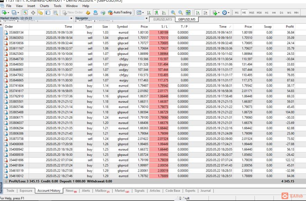This screenshot has height=201, width=306.
Task: Expand the Profiles dropdown arrow
Action: pyautogui.click(x=18, y=13)
